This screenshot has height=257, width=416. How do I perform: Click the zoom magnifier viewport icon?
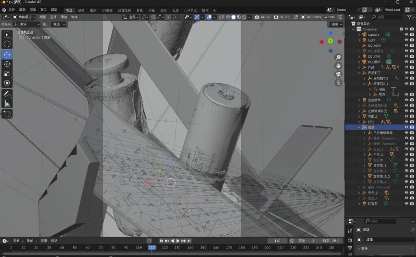(338, 57)
